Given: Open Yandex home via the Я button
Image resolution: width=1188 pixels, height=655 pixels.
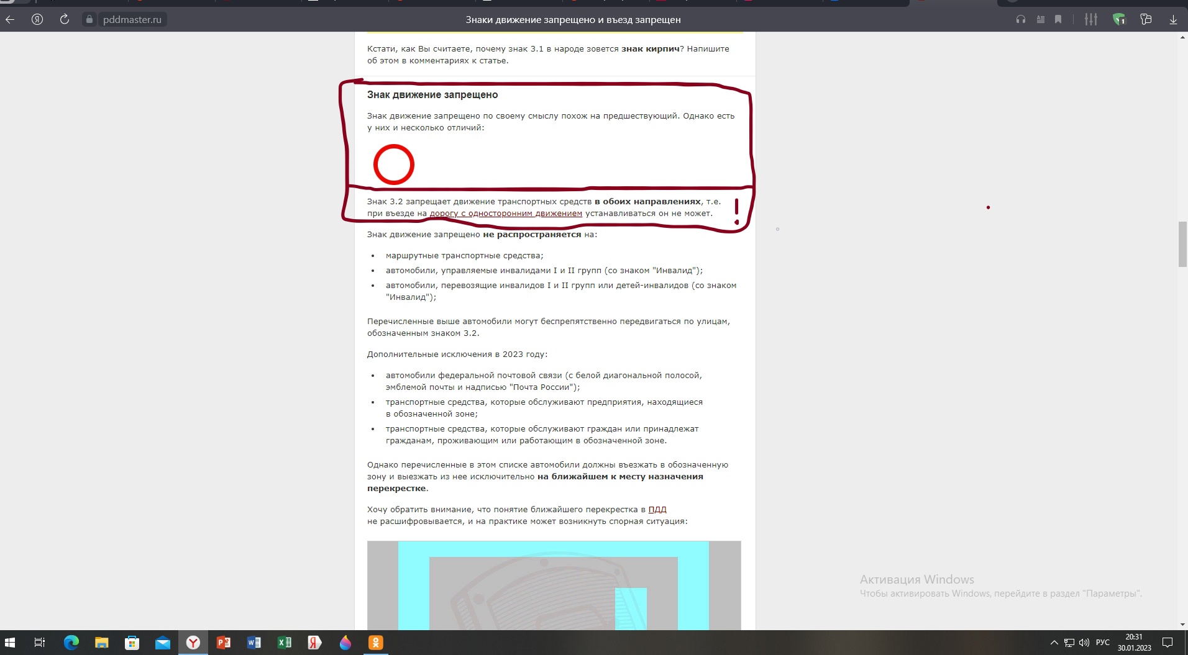Looking at the screenshot, I should pos(37,20).
